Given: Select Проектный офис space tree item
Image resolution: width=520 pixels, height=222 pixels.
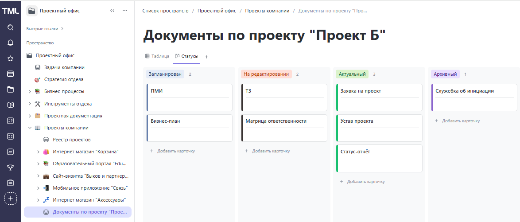Looking at the screenshot, I should tap(55, 55).
